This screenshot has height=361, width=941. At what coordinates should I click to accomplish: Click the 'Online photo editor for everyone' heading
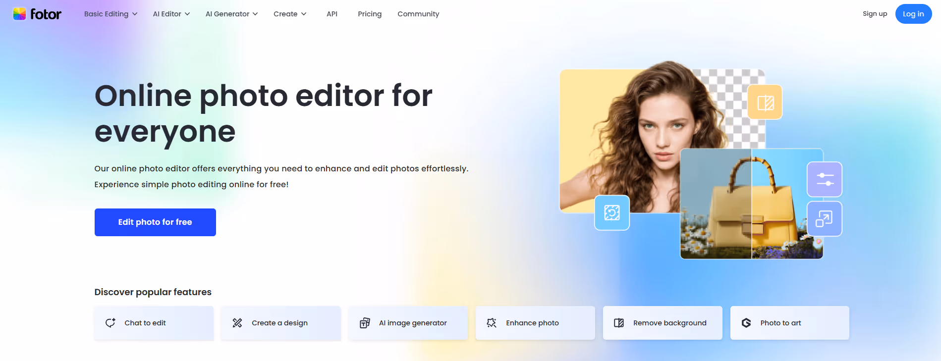point(264,113)
